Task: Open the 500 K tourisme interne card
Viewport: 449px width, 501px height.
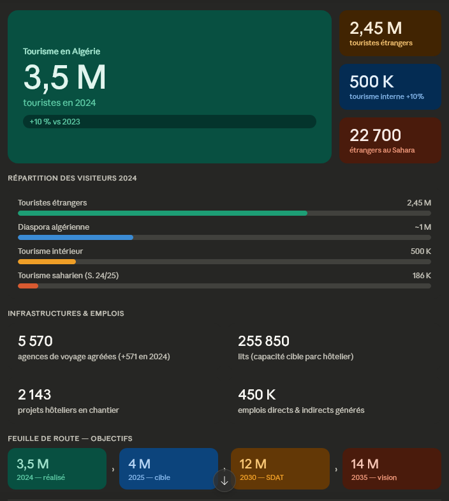Action: click(x=390, y=87)
